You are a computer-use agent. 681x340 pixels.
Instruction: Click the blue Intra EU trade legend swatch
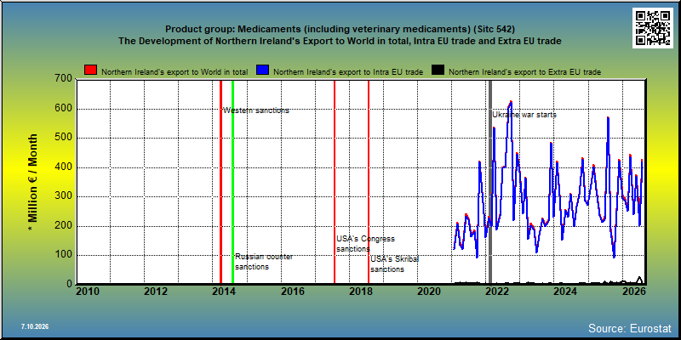[263, 71]
